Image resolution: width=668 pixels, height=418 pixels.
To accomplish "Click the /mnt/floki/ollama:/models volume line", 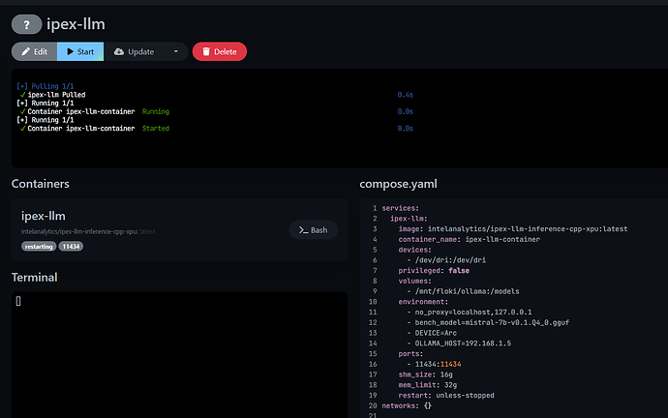I will pyautogui.click(x=463, y=291).
